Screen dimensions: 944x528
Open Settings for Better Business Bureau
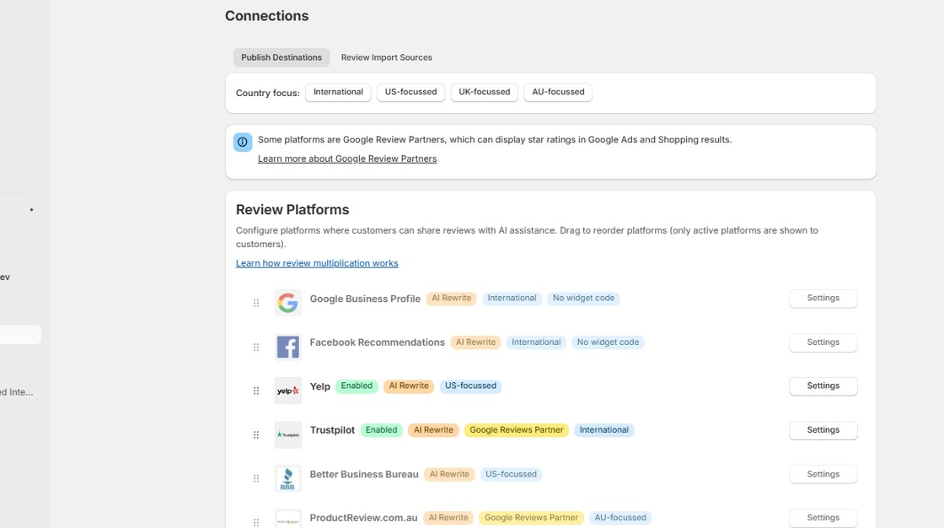(823, 474)
